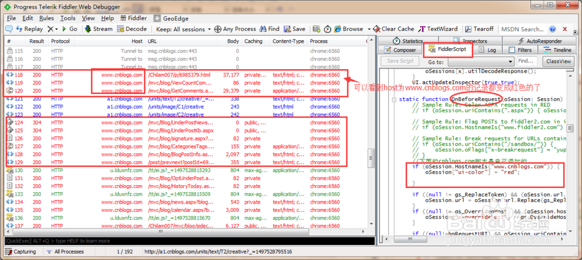Click the Browse button with IE icon
This screenshot has width=582, height=260.
[349, 29]
